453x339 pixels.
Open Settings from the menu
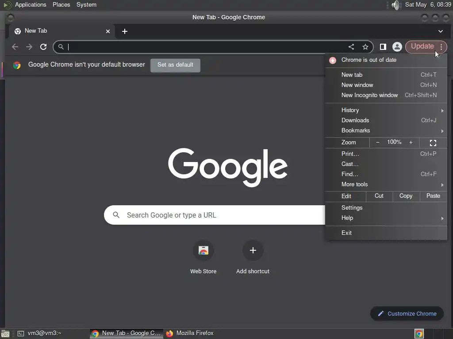pos(386,207)
